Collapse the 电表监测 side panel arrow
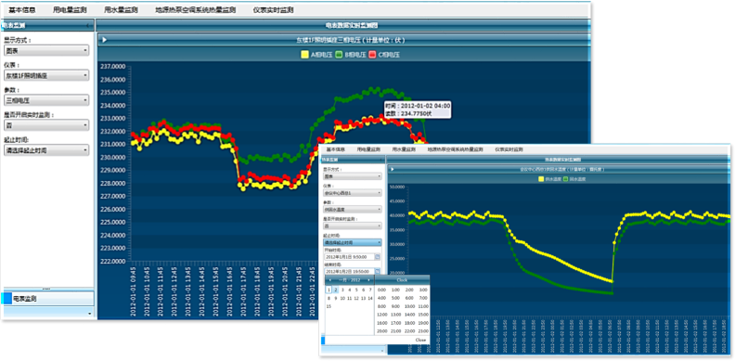 [88, 25]
